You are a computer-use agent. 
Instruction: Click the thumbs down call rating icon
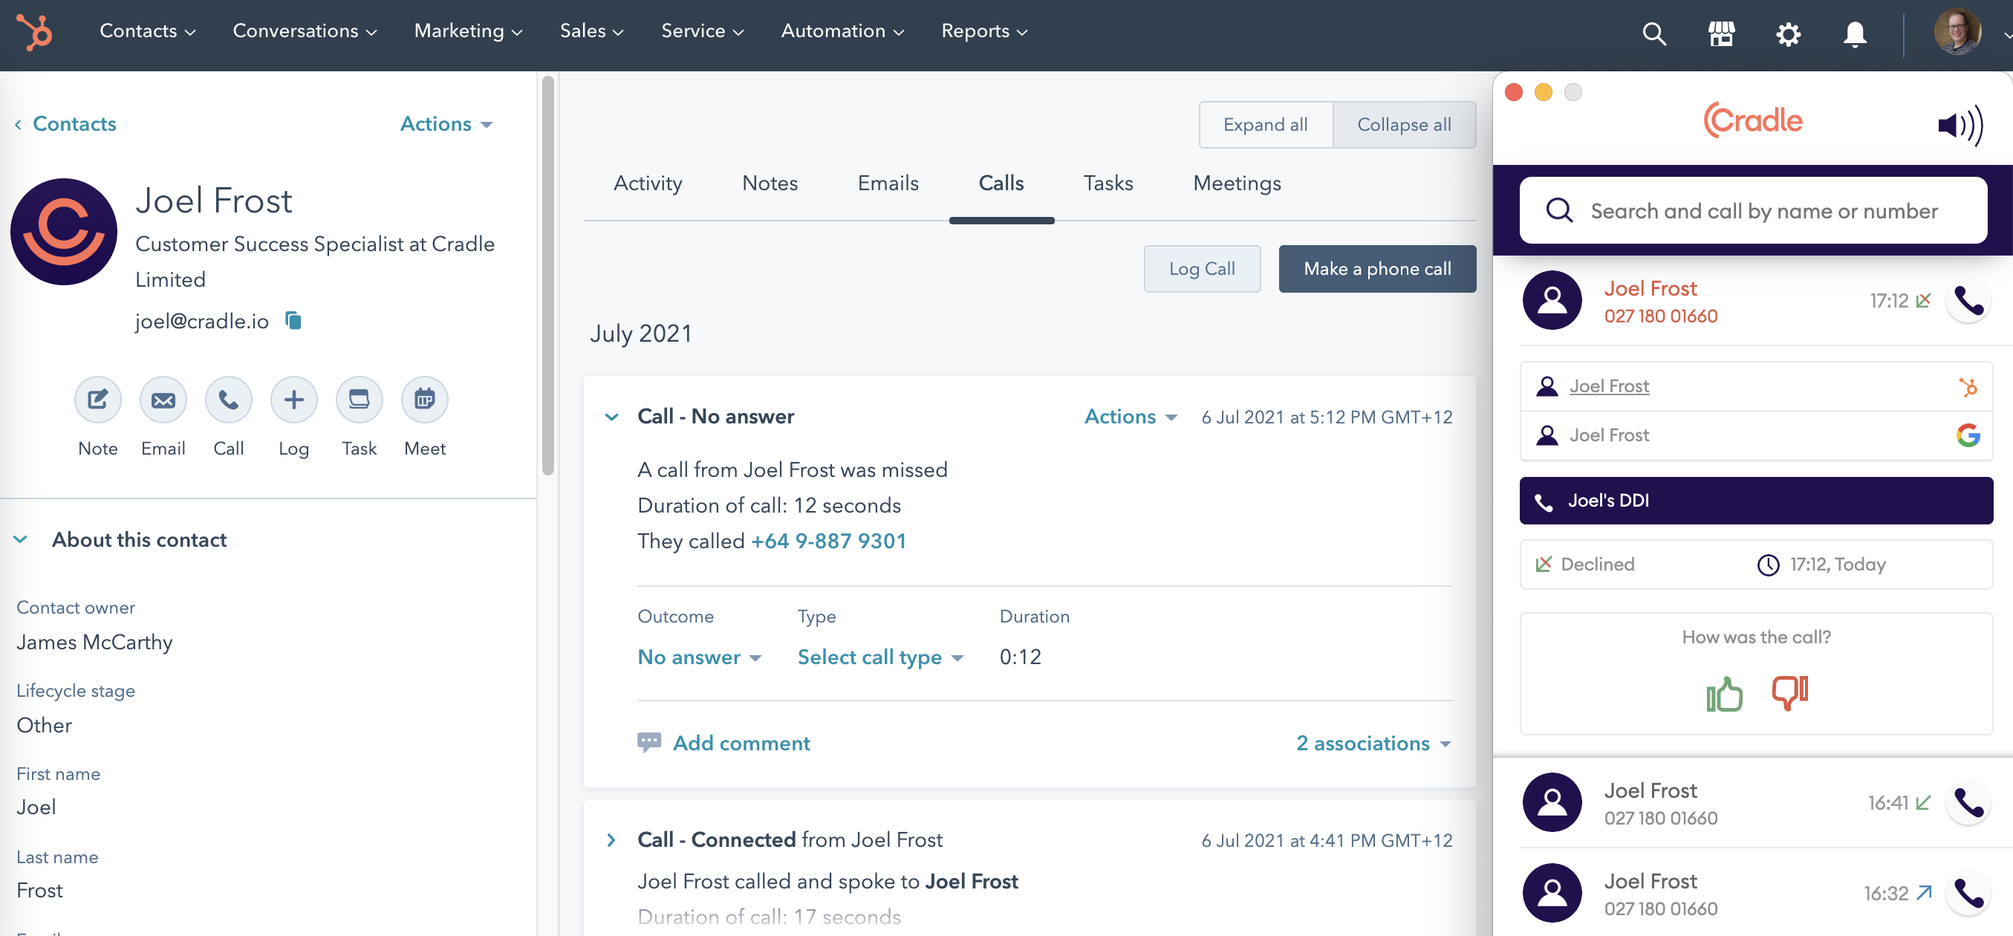[x=1789, y=693]
